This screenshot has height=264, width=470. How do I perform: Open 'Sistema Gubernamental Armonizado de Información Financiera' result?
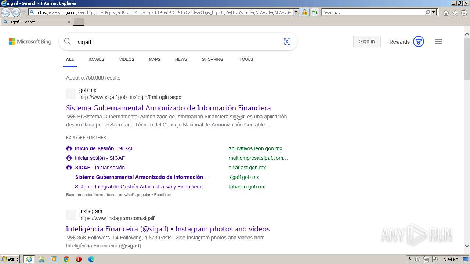pos(168,108)
